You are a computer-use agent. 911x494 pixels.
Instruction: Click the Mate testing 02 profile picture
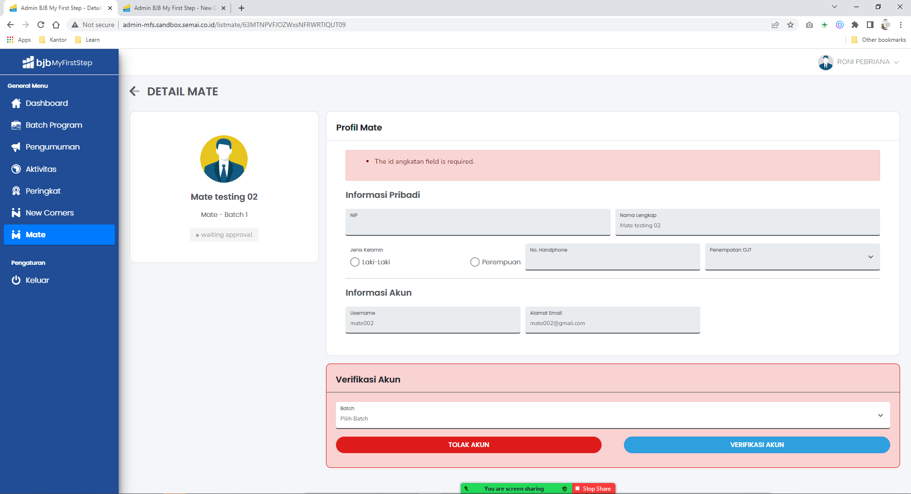(x=224, y=159)
